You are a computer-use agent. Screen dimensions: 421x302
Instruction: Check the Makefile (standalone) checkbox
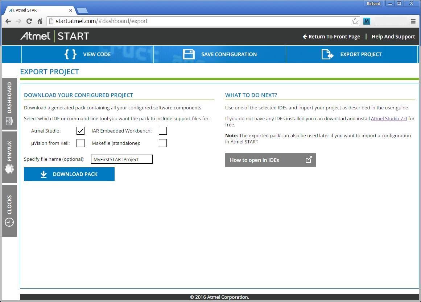(x=163, y=143)
